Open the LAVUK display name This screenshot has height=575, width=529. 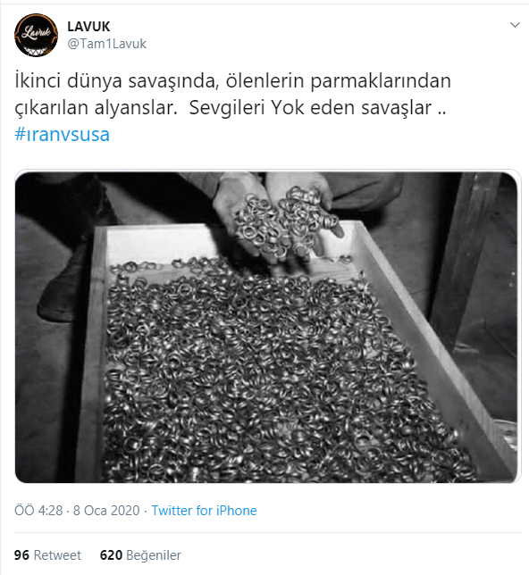tap(88, 27)
